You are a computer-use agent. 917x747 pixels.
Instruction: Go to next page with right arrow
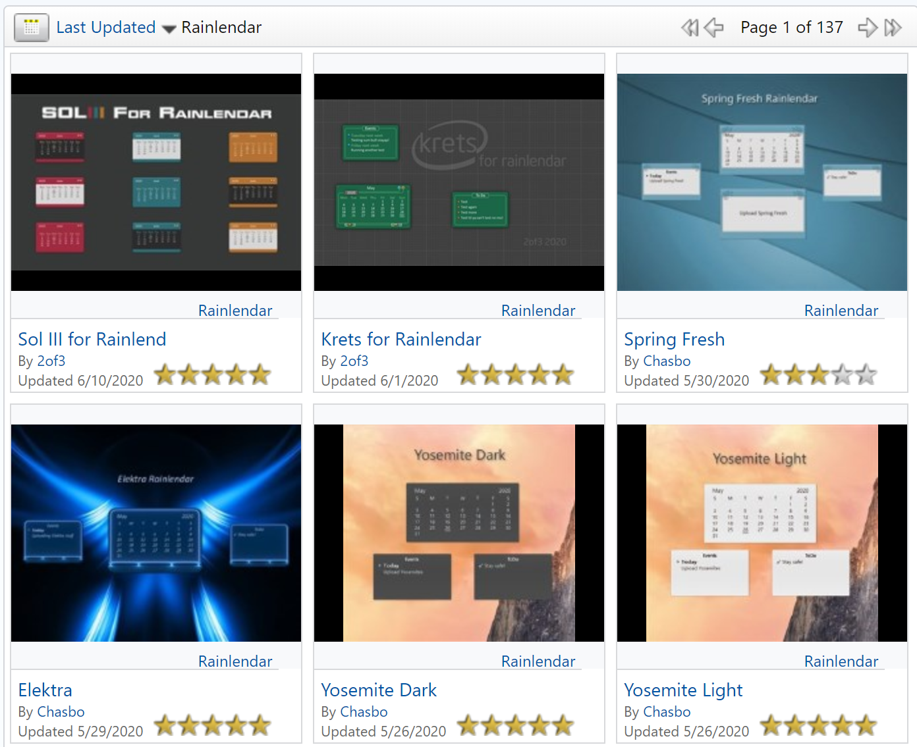868,28
